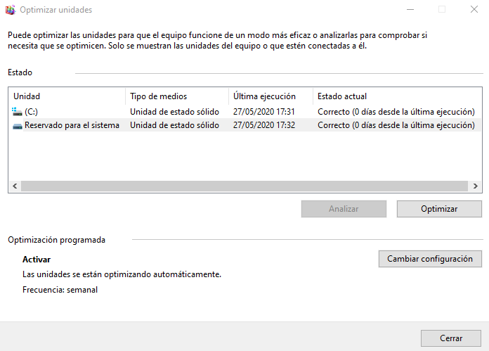Open Cambiar configuración for scheduled optimization
The image size is (489, 351).
click(x=430, y=259)
